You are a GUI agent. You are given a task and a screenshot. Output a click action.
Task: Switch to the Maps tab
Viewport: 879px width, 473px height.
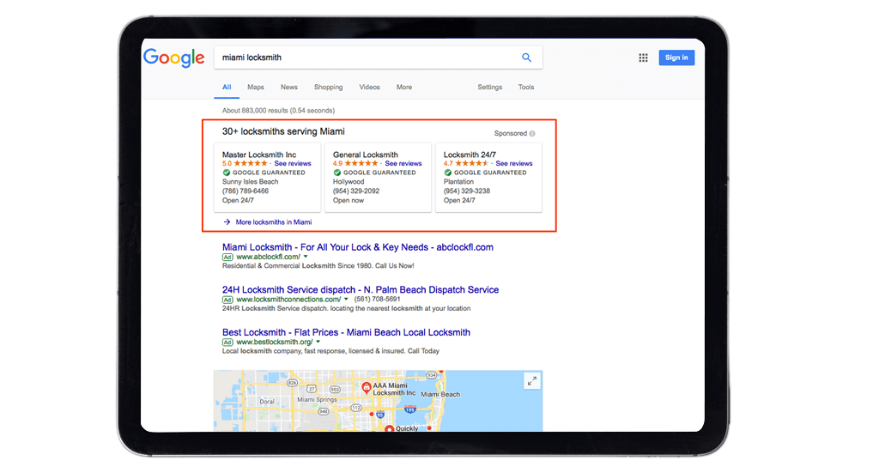(x=256, y=88)
